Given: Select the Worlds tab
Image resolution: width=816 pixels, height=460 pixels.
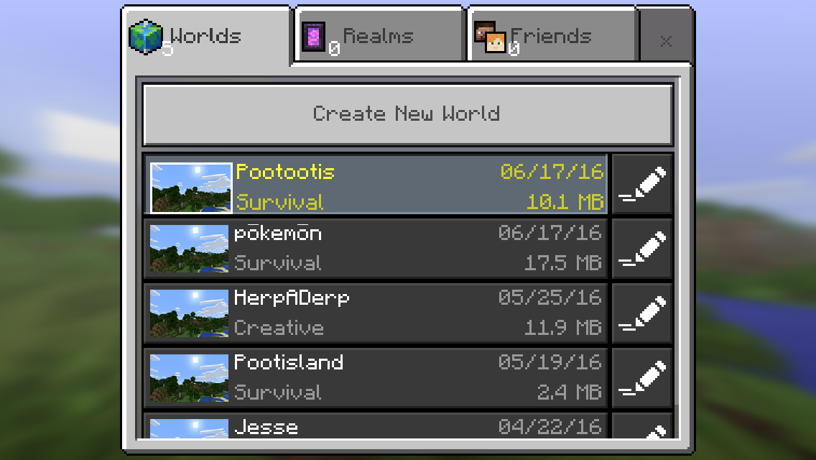Looking at the screenshot, I should point(207,37).
